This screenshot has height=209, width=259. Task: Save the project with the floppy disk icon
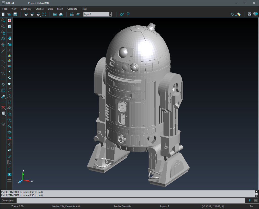tap(15, 14)
